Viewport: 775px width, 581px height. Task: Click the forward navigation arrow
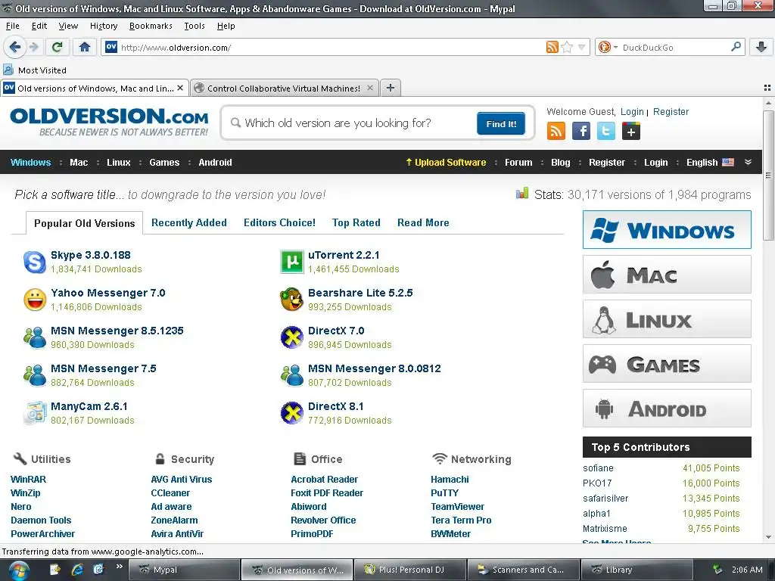[34, 47]
